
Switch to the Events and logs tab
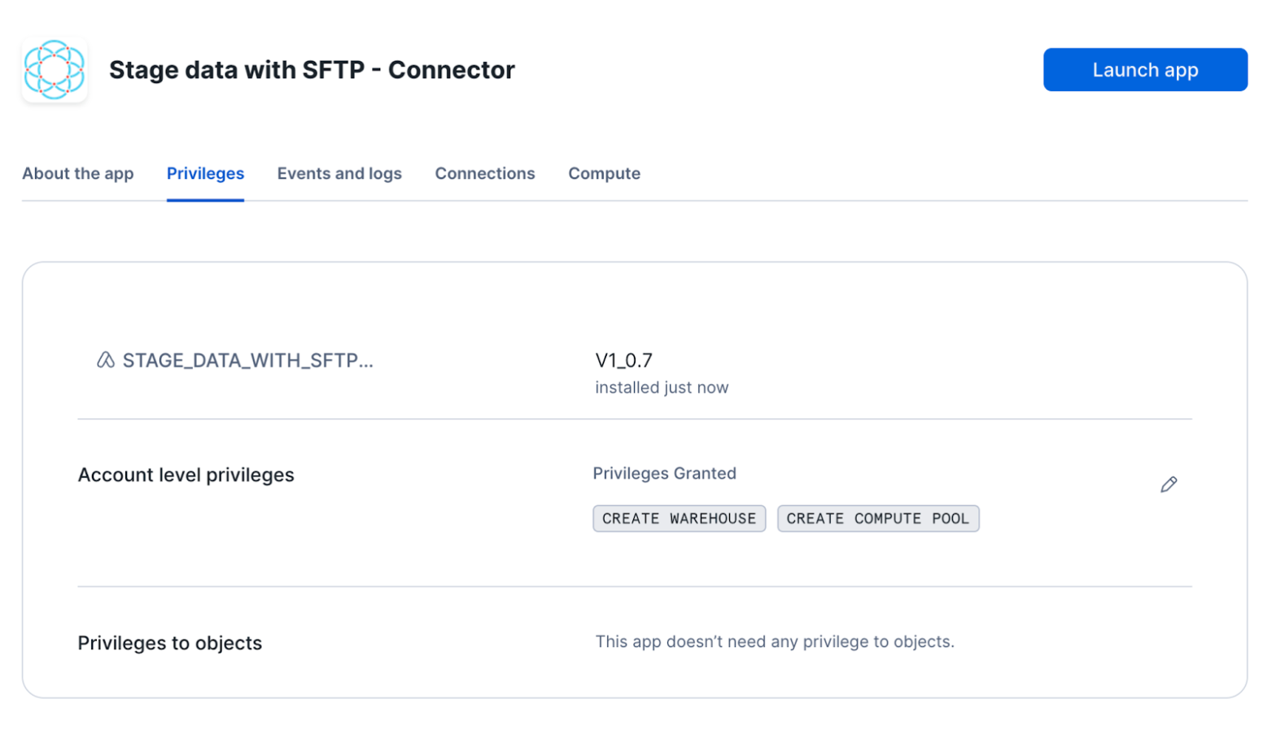pyautogui.click(x=339, y=173)
